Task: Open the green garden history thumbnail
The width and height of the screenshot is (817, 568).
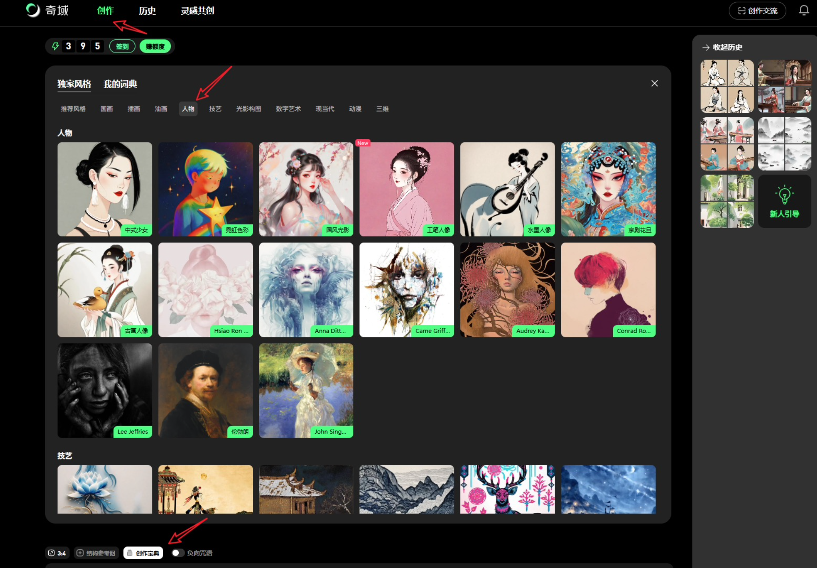Action: [727, 201]
